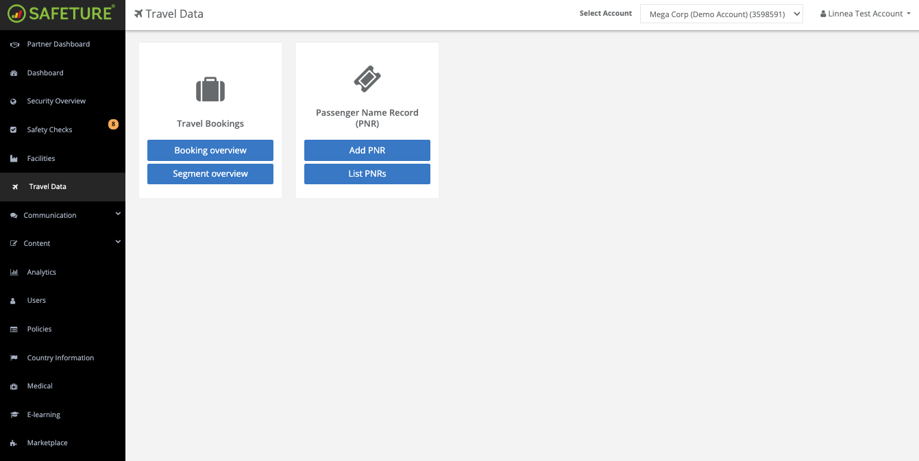Click the List PNRs button
The image size is (919, 461).
coord(367,174)
